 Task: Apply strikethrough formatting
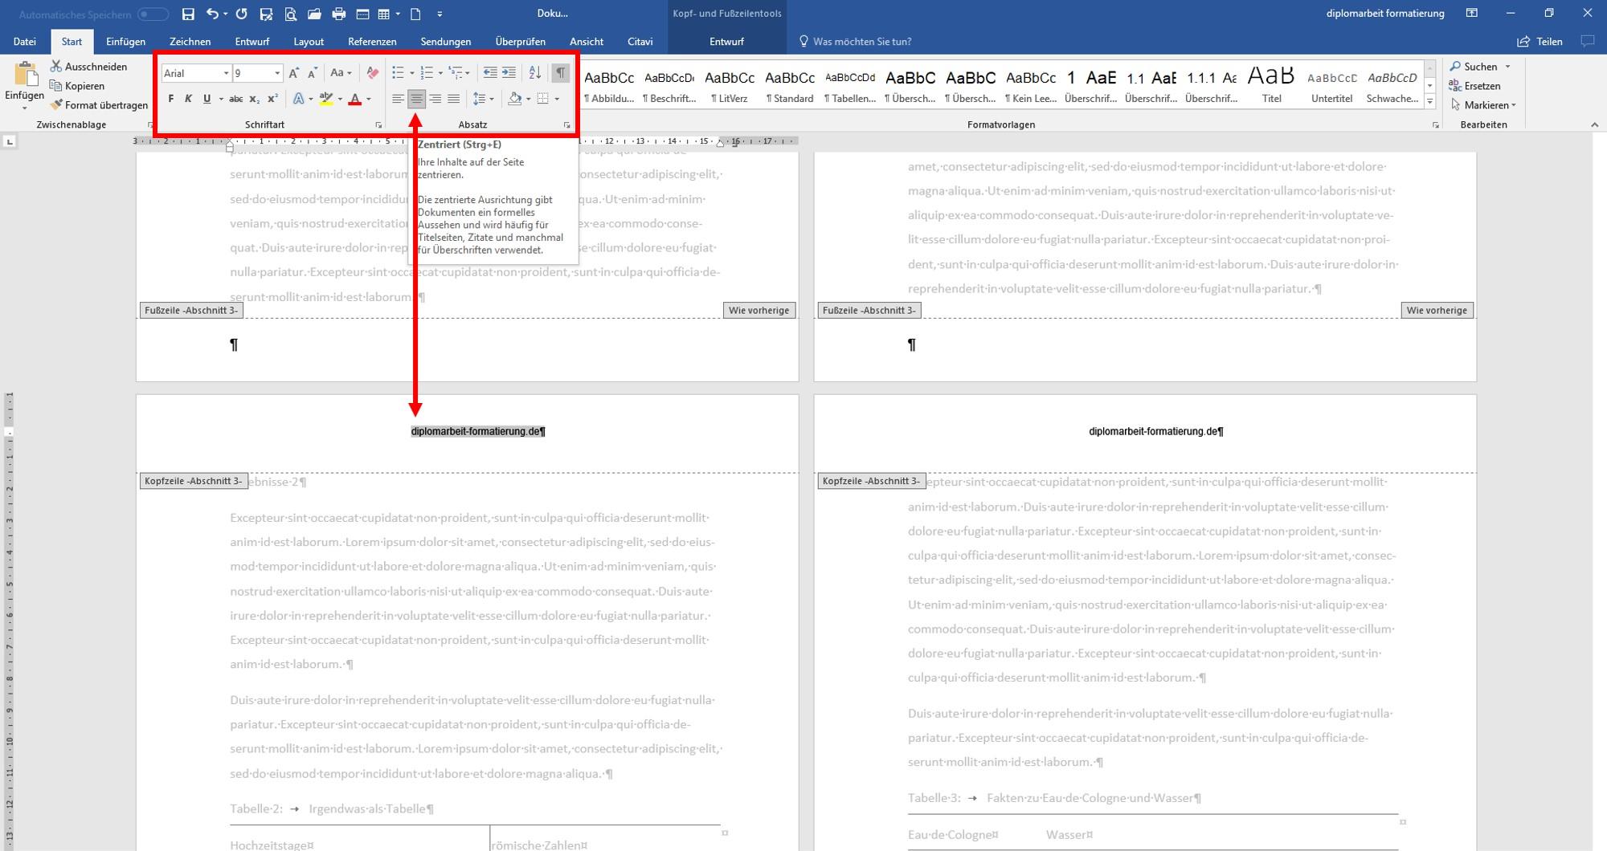pos(235,99)
